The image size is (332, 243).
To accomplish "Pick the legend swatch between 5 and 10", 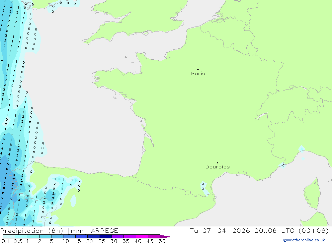I will click(57, 236).
